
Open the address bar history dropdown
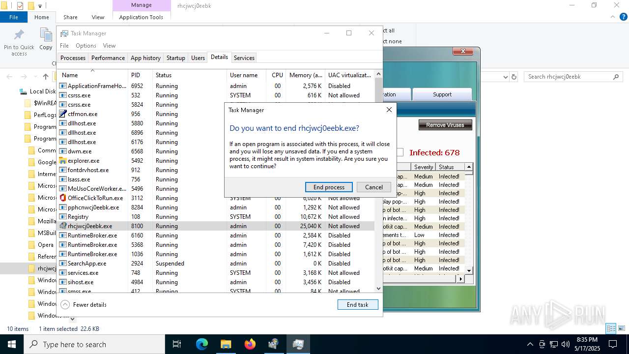pos(505,77)
